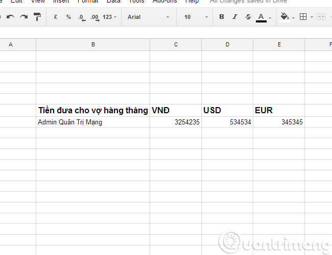
Task: Open the Arial font dropdown
Action: 149,17
